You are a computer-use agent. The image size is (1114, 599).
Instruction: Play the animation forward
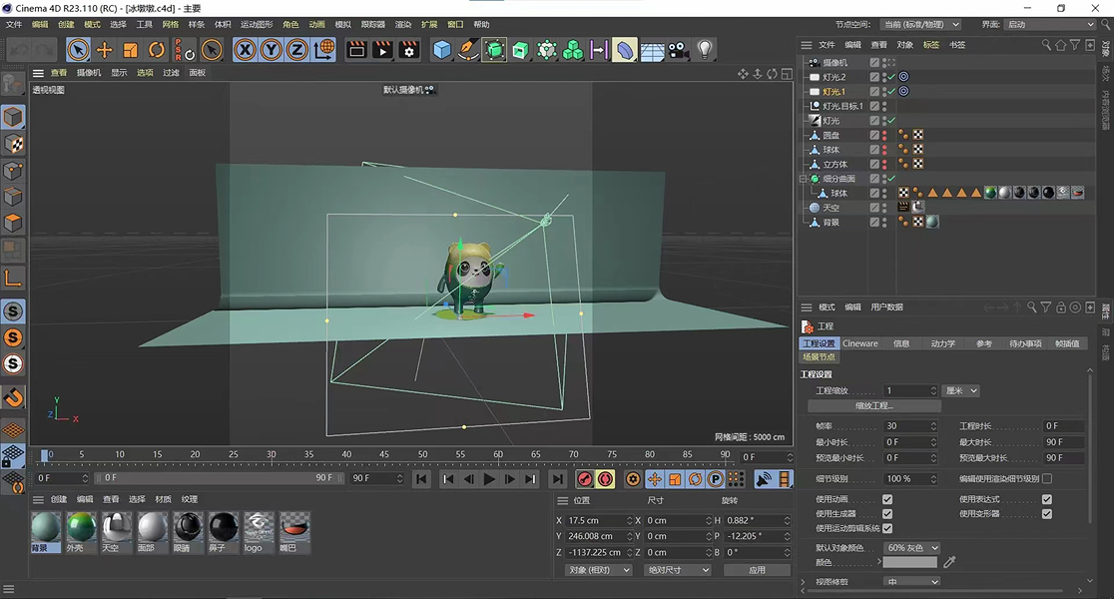coord(489,479)
